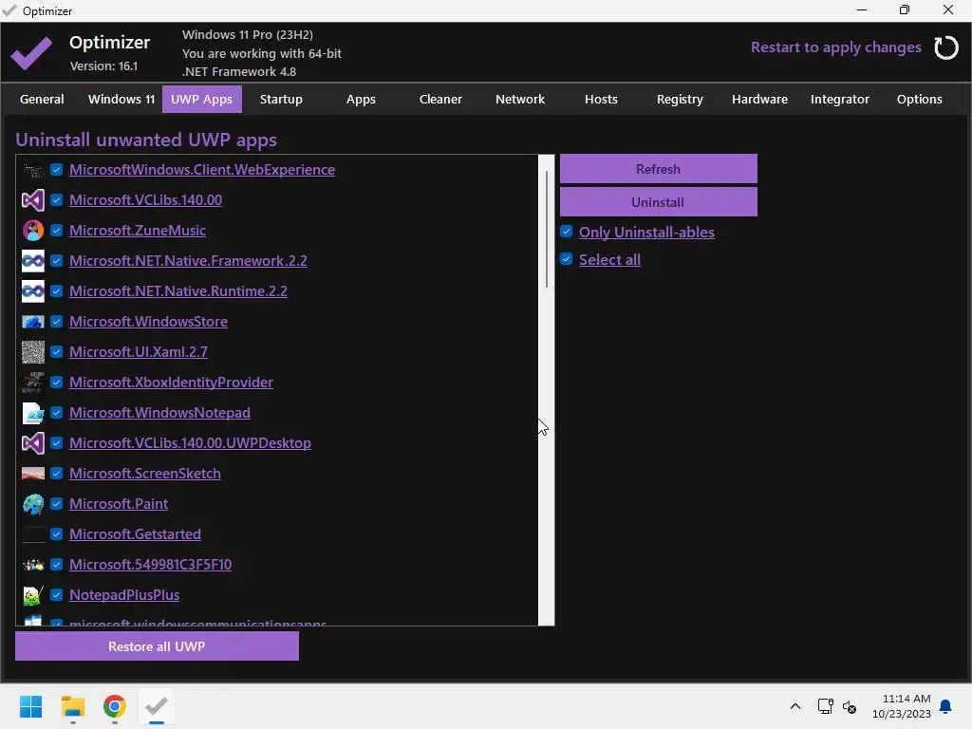
Task: Click the Optimizer taskbar icon
Action: (157, 706)
